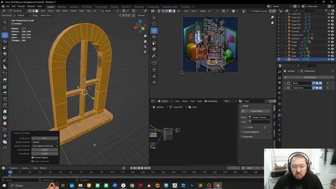
Task: Click the Angle Limit value field
Action: click(x=45, y=138)
